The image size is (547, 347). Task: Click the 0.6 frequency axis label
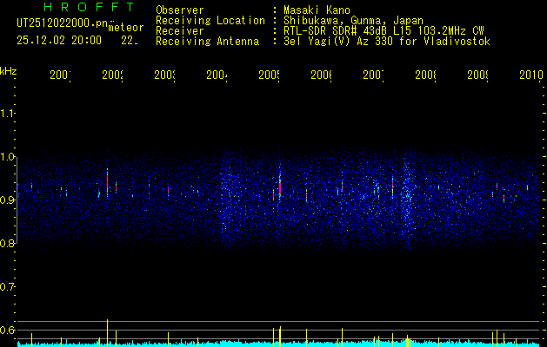(8, 331)
